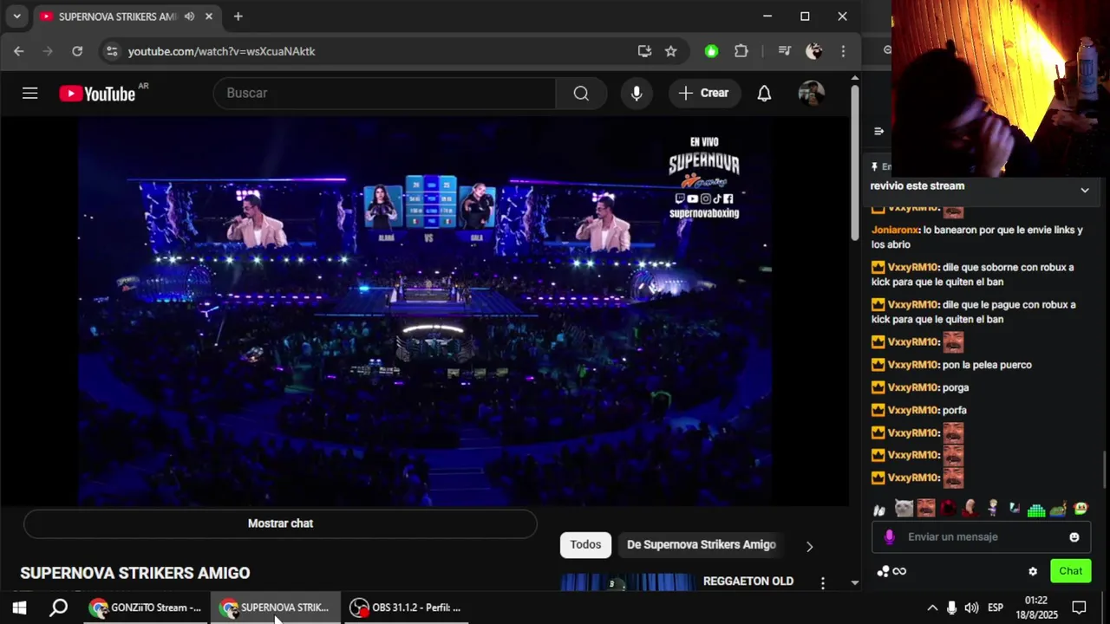Open the YouTube hamburger guide menu
The height and width of the screenshot is (624, 1110).
(x=30, y=93)
